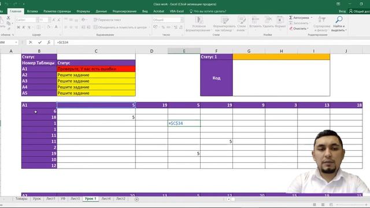Switch to the Лист1 sheet tab
The width and height of the screenshot is (370, 208).
tap(51, 199)
